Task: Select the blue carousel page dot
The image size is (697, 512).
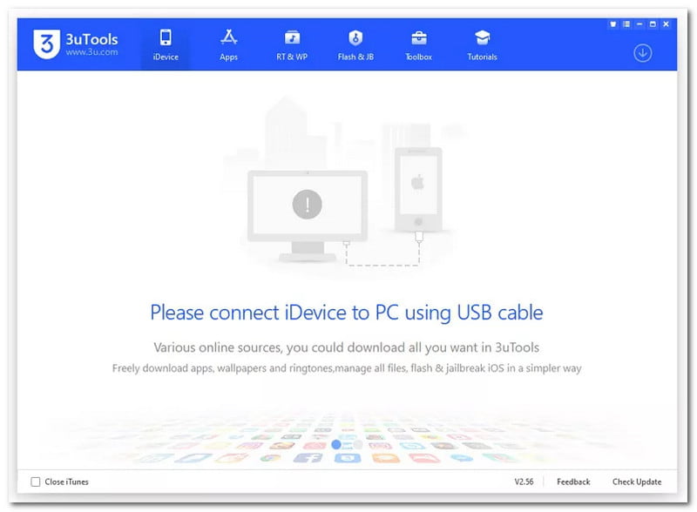Action: (336, 444)
